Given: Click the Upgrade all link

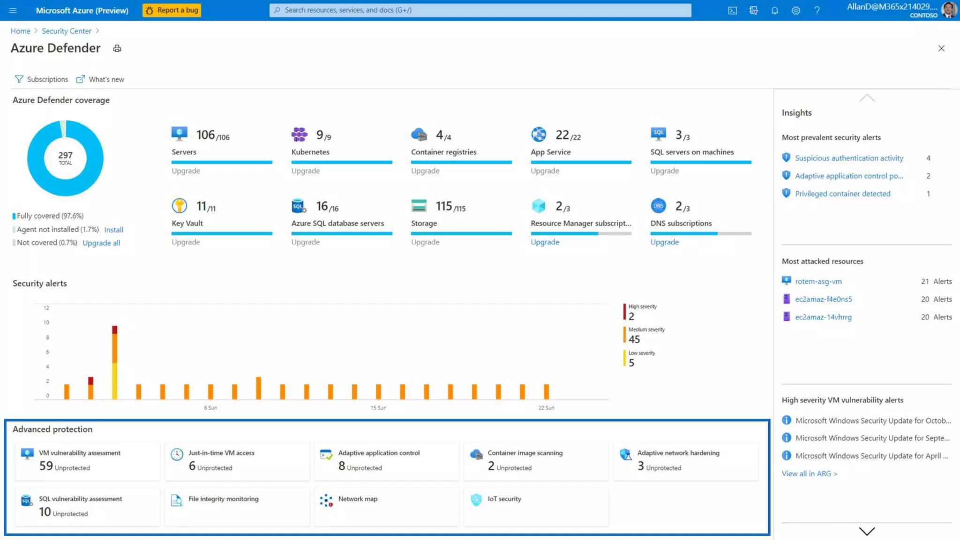Looking at the screenshot, I should point(101,243).
